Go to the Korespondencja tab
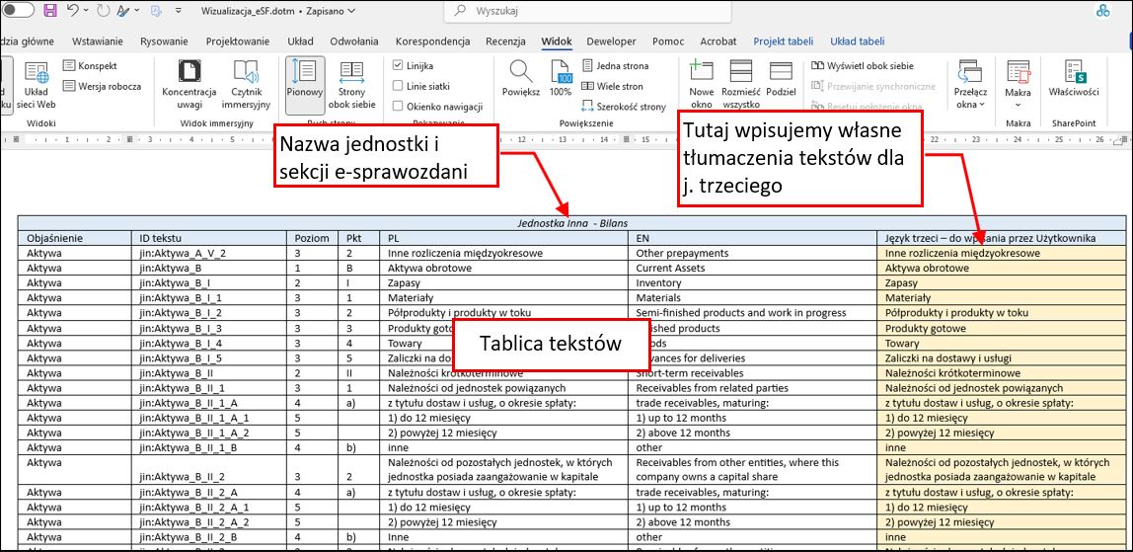 [x=433, y=41]
